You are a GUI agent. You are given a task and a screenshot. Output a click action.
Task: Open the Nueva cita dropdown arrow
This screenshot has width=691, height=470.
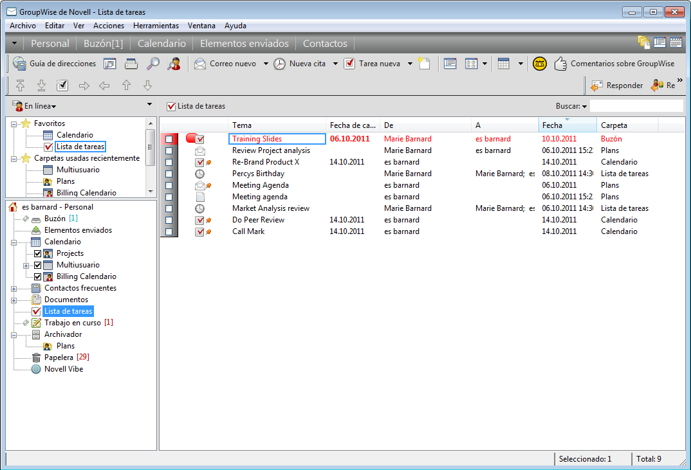click(335, 64)
